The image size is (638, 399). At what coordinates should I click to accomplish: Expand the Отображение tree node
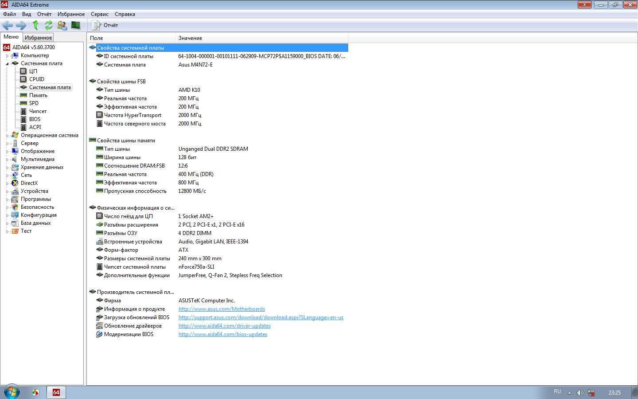click(x=7, y=152)
